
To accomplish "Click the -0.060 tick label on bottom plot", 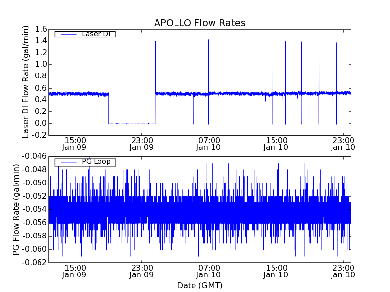I will (34, 249).
